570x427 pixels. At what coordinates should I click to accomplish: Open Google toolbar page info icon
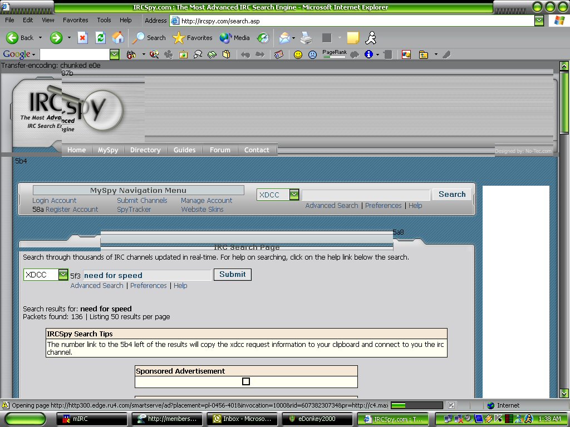coord(368,54)
